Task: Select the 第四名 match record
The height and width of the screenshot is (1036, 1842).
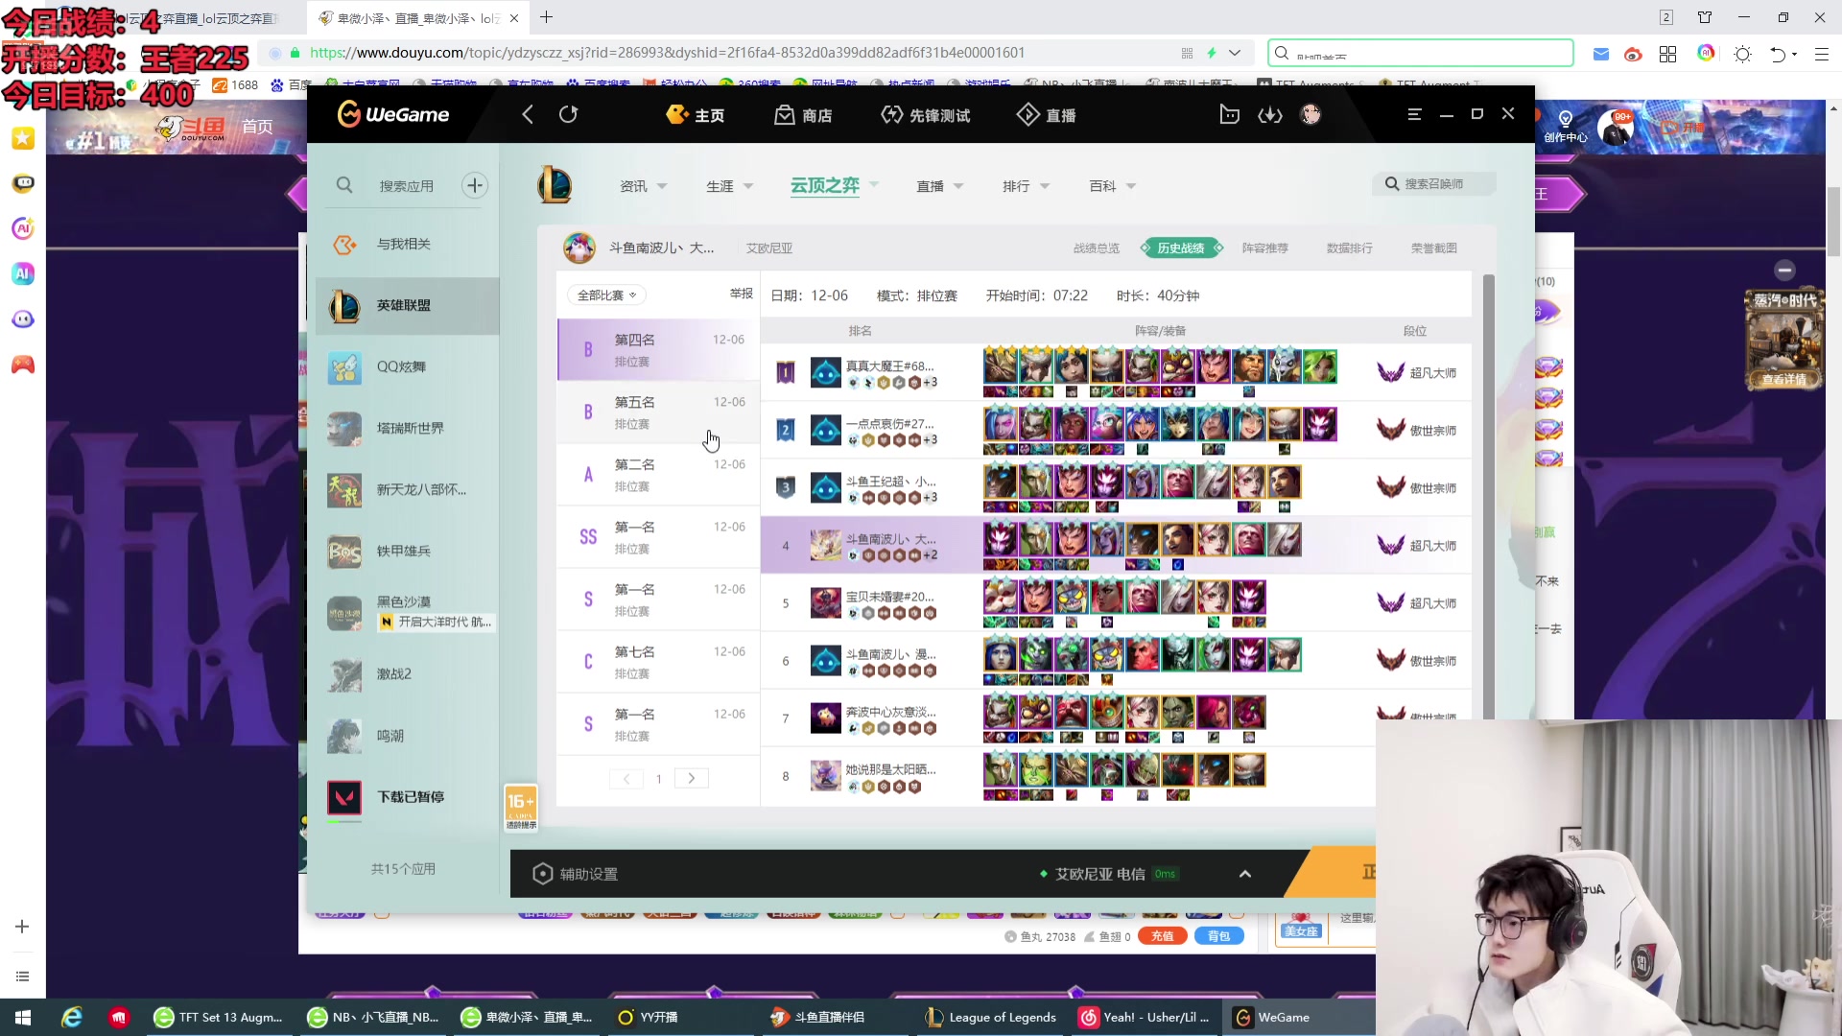Action: (x=658, y=350)
